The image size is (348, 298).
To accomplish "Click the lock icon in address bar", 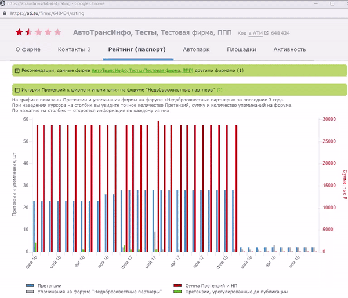I will tap(6, 13).
